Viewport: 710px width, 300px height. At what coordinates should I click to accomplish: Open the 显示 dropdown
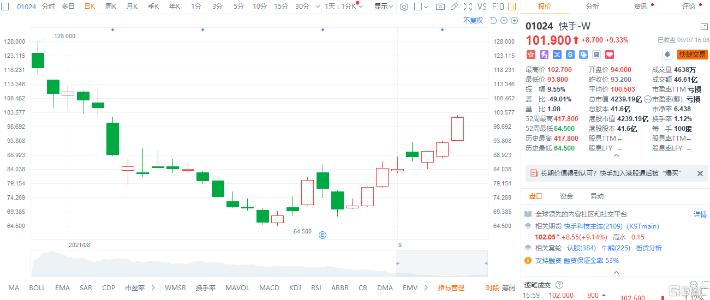pos(384,7)
